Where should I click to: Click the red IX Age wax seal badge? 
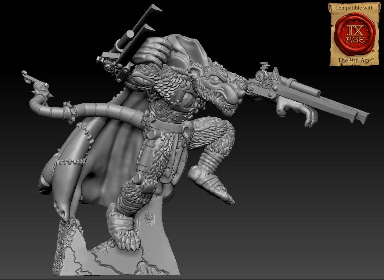pos(355,34)
